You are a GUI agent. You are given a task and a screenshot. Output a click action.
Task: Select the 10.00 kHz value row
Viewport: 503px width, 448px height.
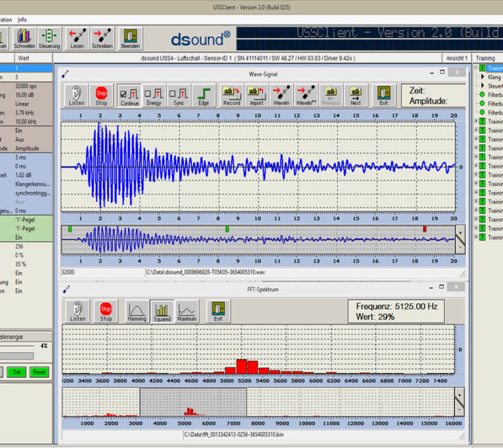point(26,122)
